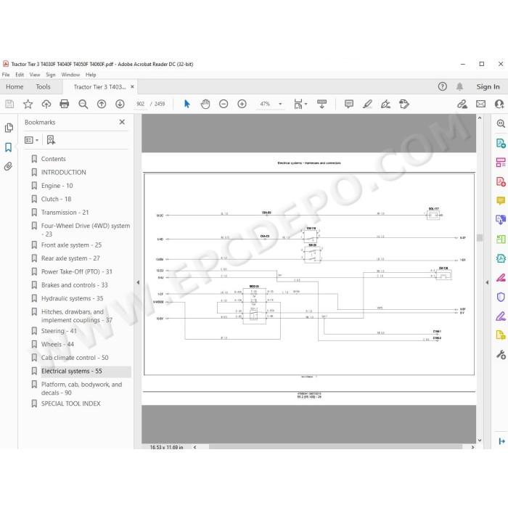508x508 pixels.
Task: Jump to the Clutch - 18 bookmark
Action: [56, 199]
